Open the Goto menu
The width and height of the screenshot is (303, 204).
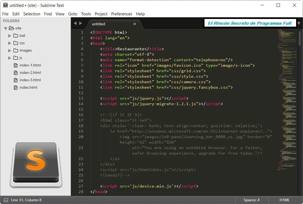pos(73,14)
